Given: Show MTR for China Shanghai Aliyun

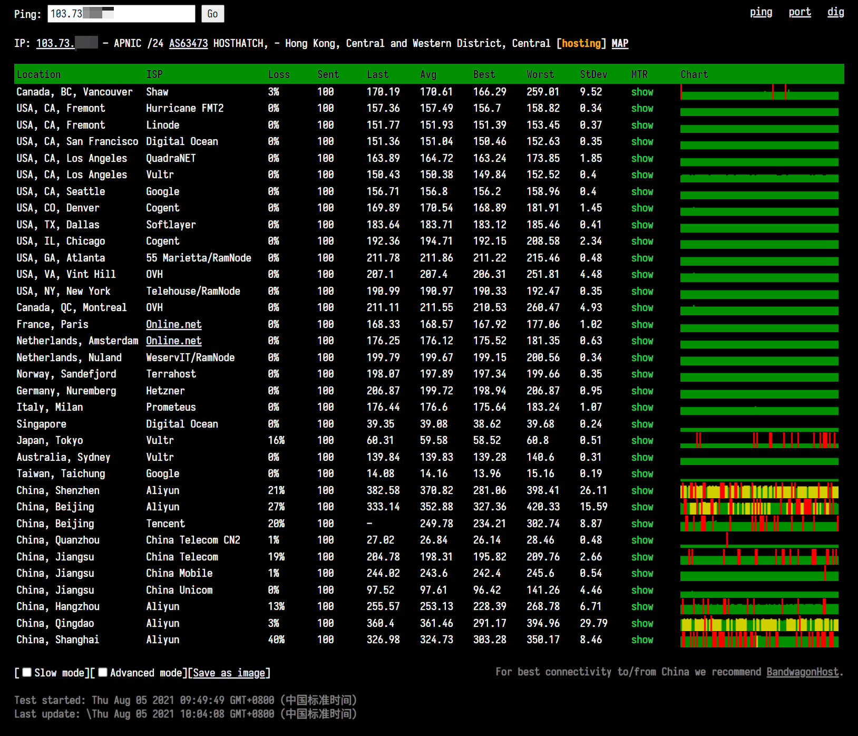Looking at the screenshot, I should point(642,640).
